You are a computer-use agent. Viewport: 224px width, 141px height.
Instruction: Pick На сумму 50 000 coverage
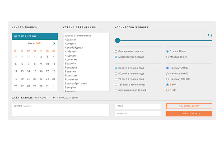pos(167,74)
